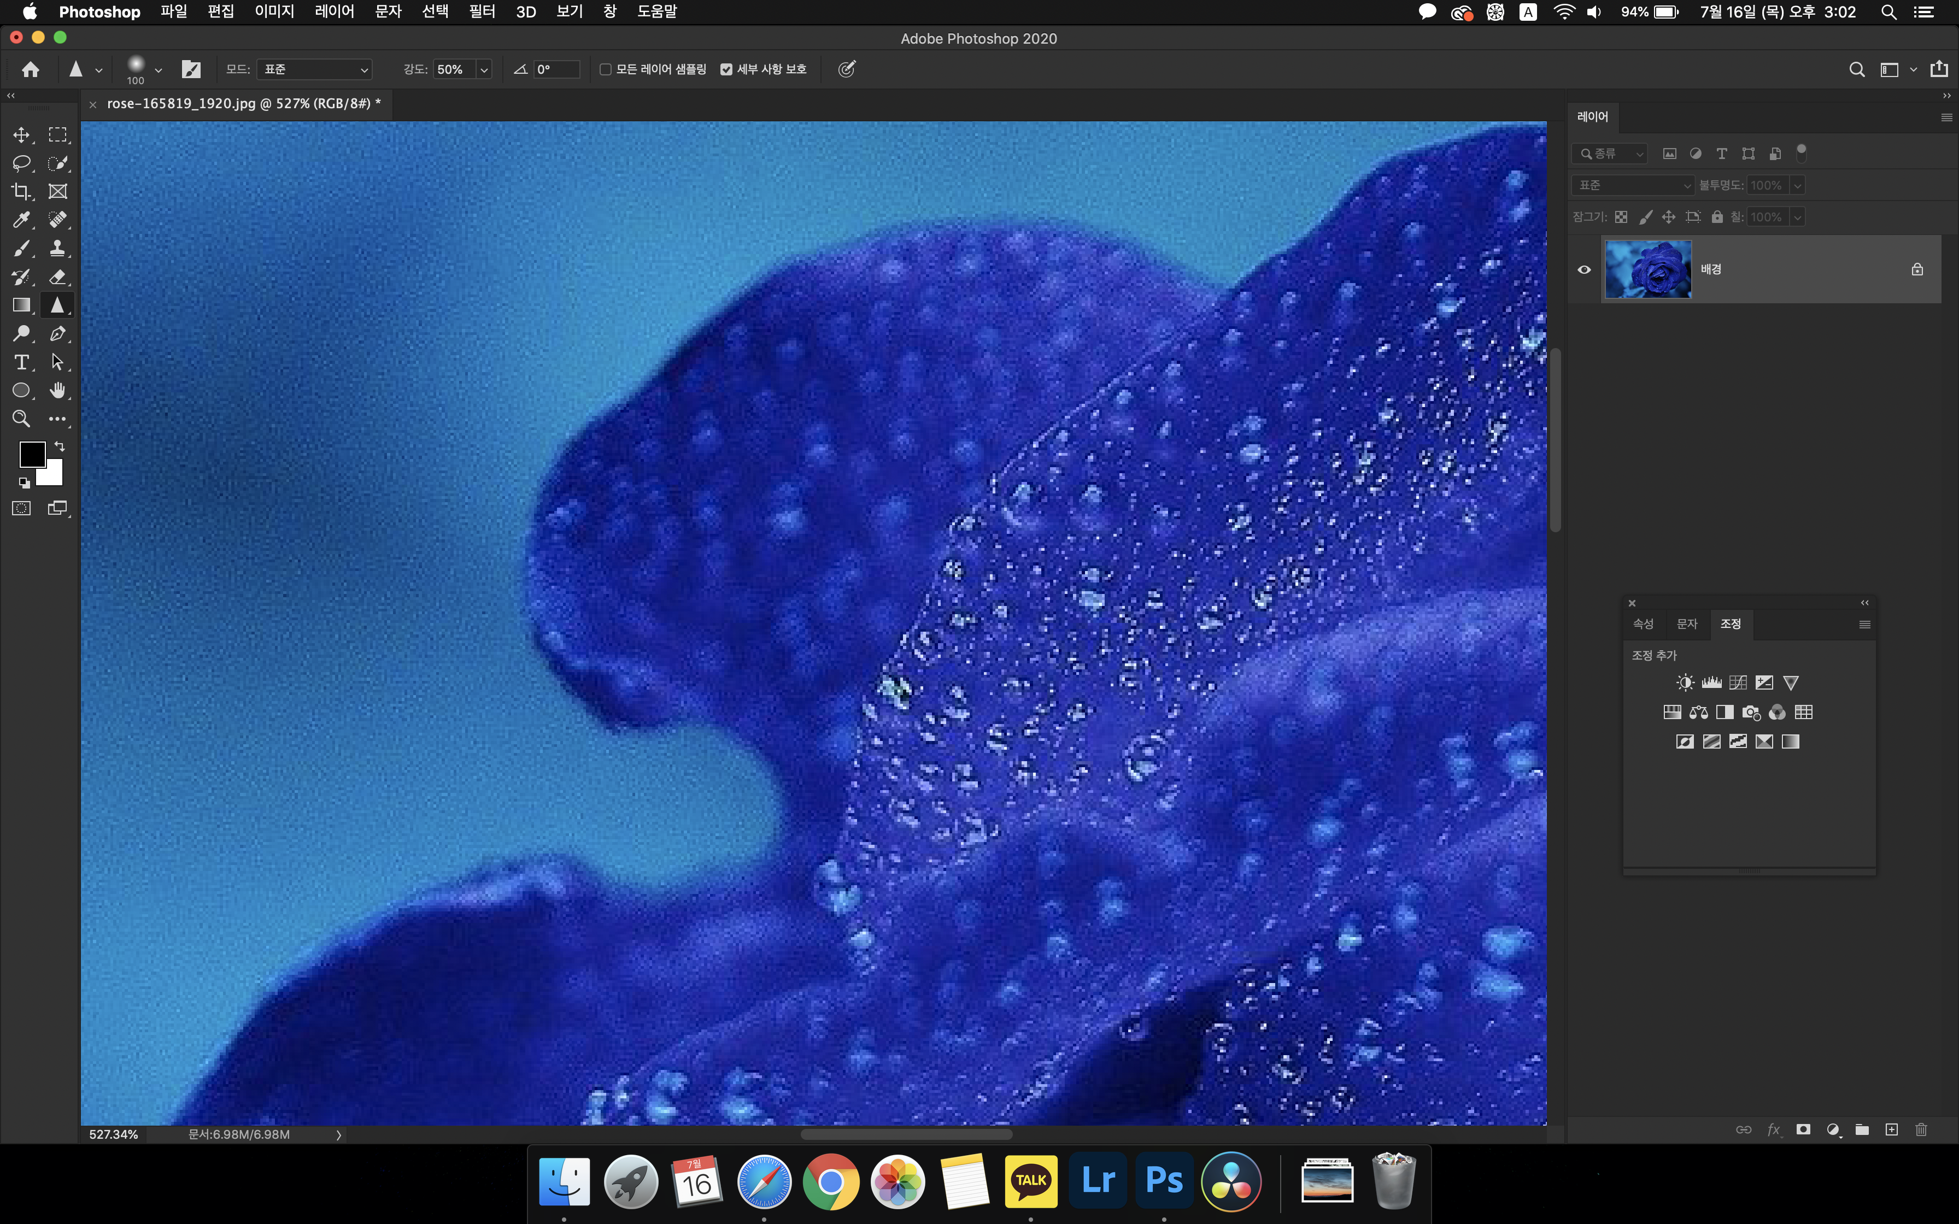Open the 모드 dropdown set to 표준
This screenshot has height=1224, width=1959.
[314, 69]
